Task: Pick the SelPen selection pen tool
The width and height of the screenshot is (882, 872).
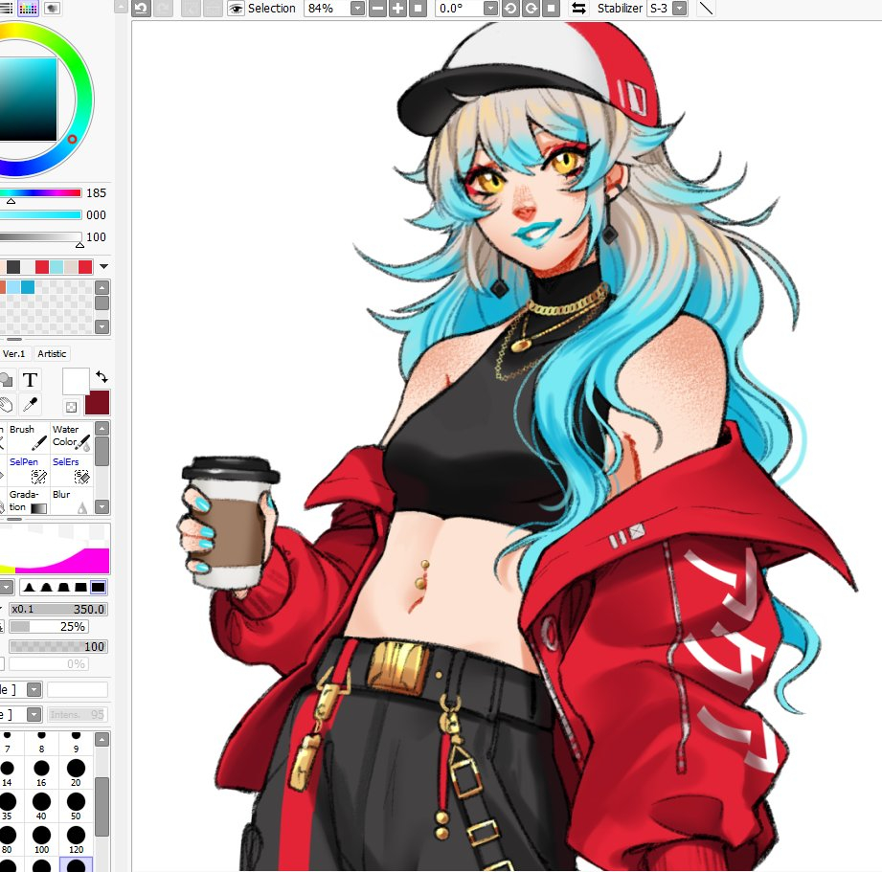Action: [29, 469]
